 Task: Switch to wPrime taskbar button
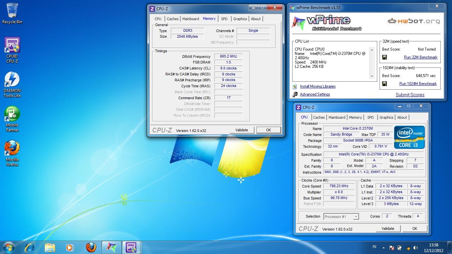[111, 247]
